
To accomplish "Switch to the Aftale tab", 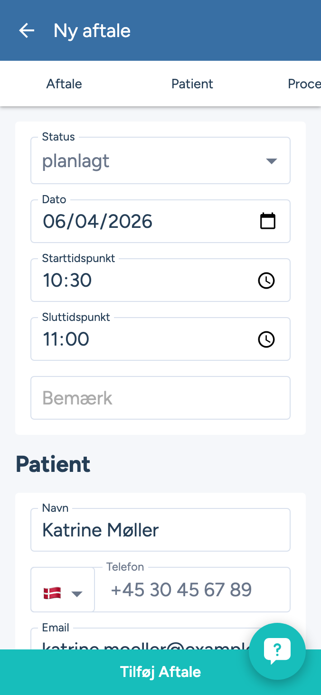I will (x=64, y=84).
